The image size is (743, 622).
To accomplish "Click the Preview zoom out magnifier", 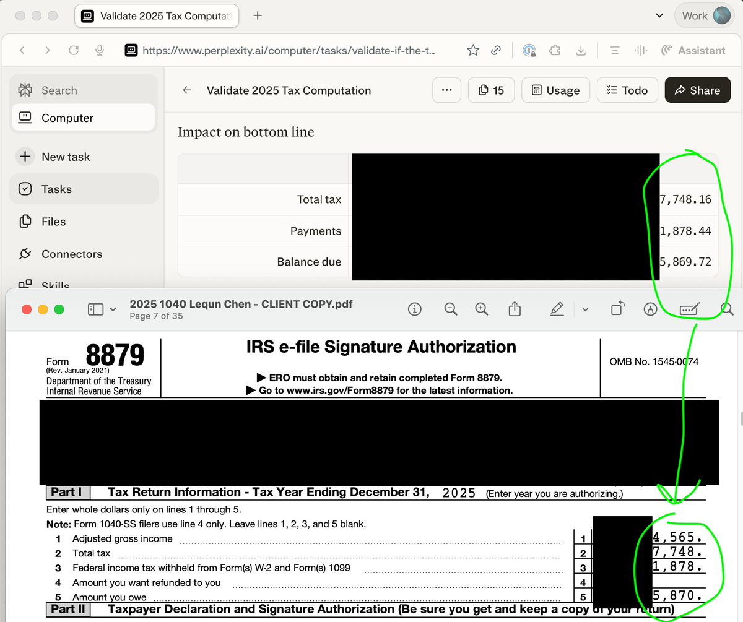I will tap(450, 309).
